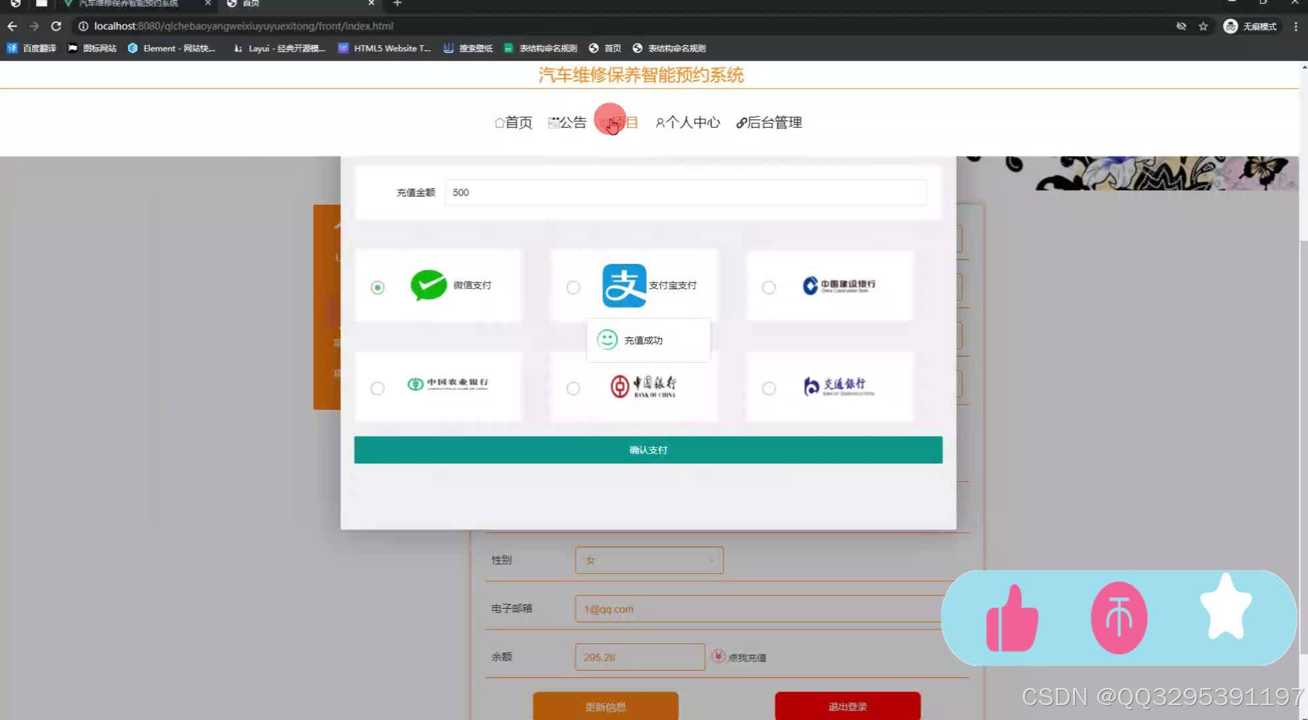Click the 点我充值 recharge yen icon
This screenshot has height=720, width=1308.
click(x=718, y=657)
